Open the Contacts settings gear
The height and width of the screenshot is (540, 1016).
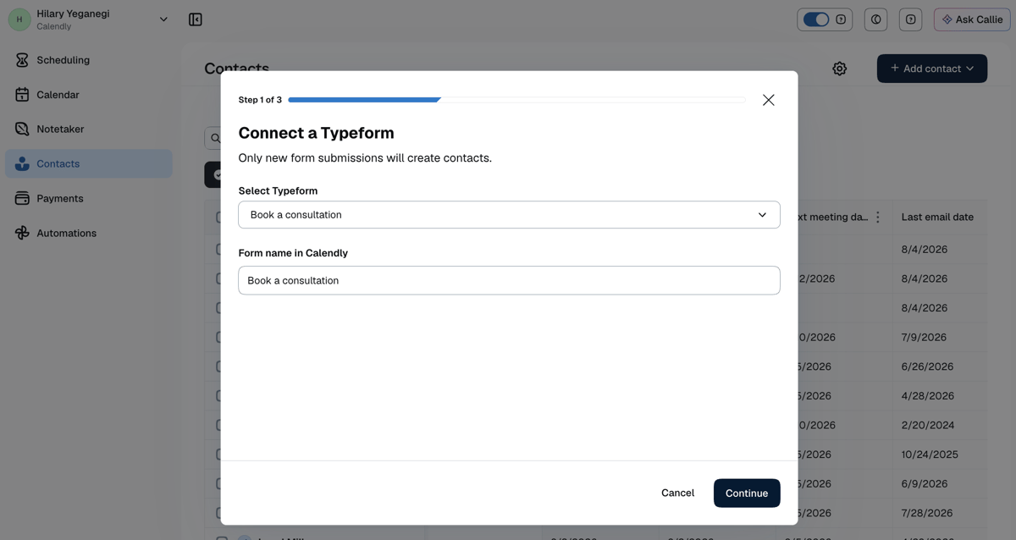pos(839,69)
